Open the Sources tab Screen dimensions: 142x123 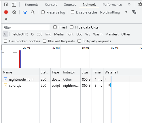pyautogui.click(x=70, y=5)
